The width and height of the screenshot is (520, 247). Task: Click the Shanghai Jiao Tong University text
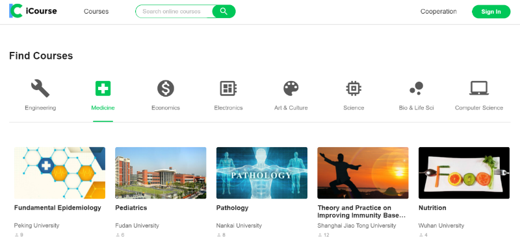tap(357, 226)
